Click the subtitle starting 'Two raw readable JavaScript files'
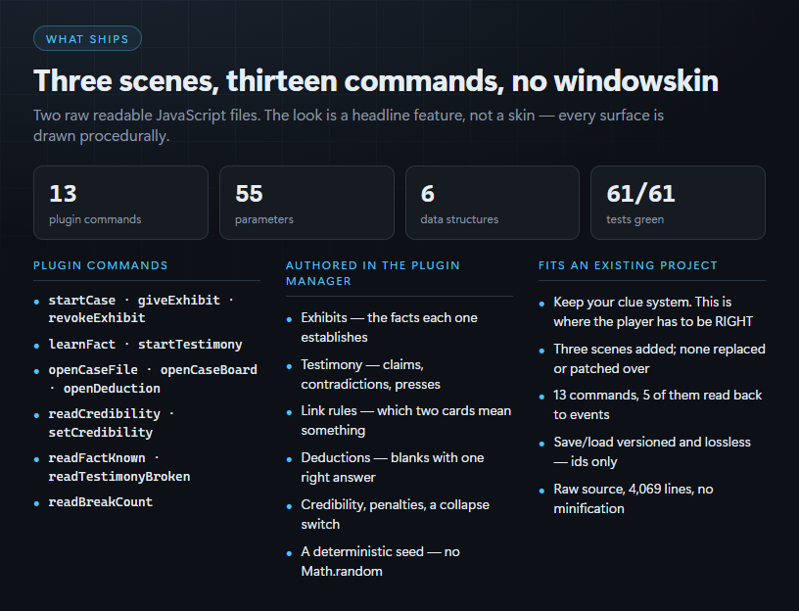This screenshot has height=611, width=799. click(x=349, y=125)
